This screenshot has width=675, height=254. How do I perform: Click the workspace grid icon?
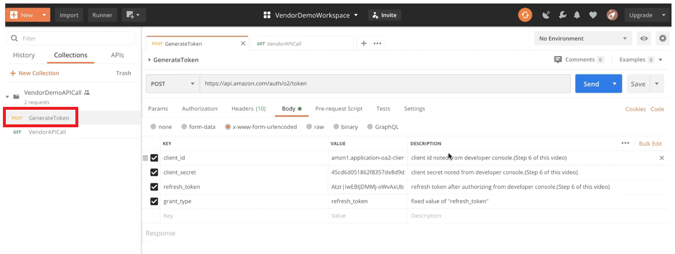click(x=267, y=15)
